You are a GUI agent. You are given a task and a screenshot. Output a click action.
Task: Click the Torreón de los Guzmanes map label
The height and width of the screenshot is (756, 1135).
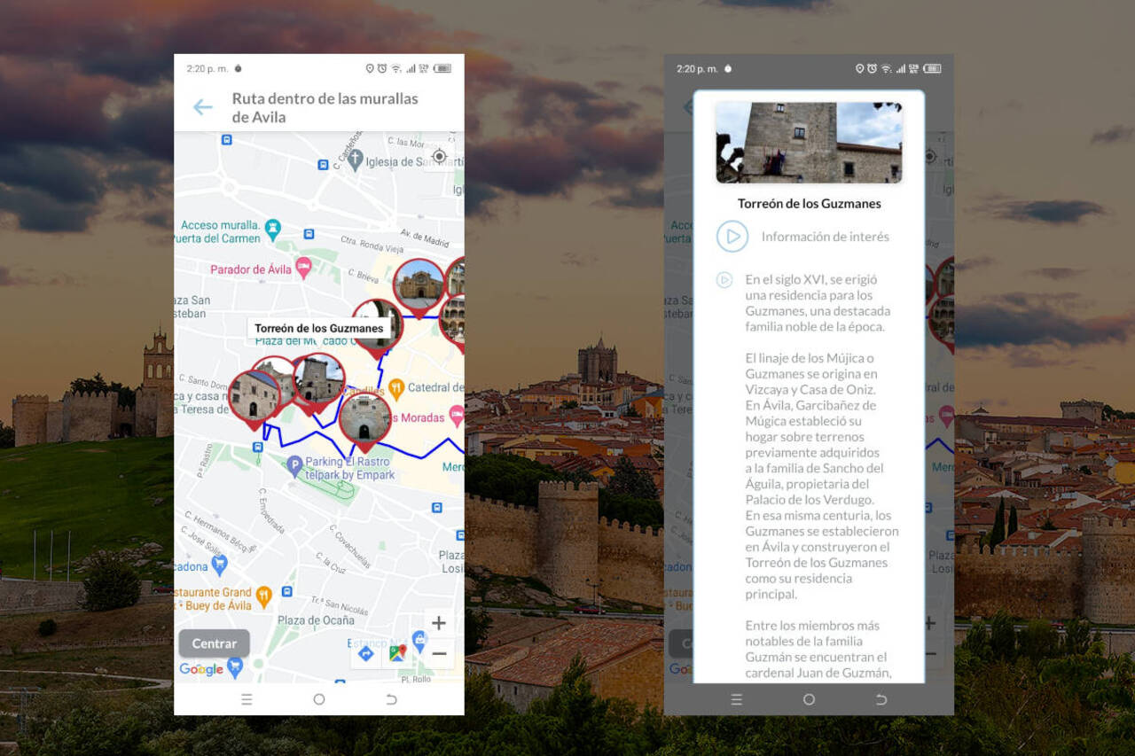[319, 328]
